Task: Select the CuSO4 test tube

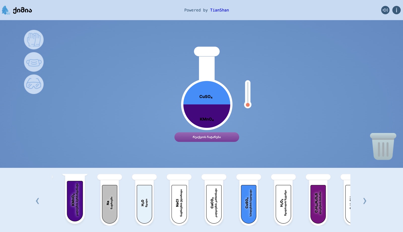Action: click(x=249, y=200)
